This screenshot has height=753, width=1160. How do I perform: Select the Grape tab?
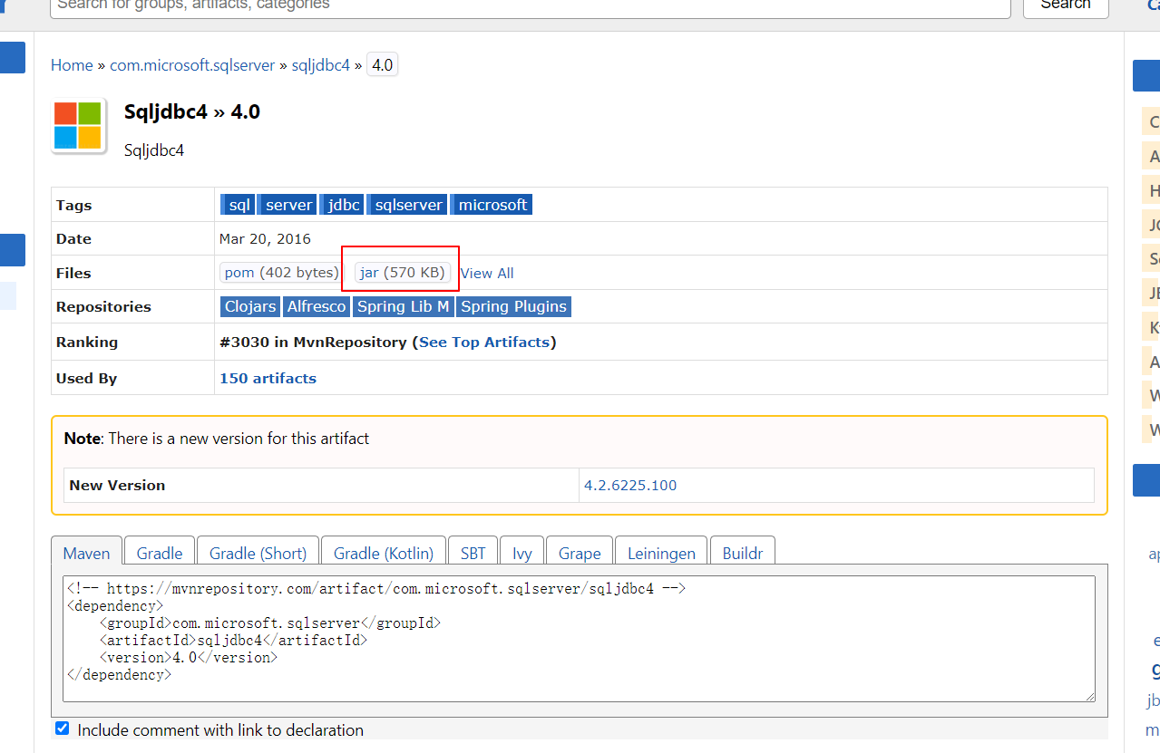[x=580, y=553]
